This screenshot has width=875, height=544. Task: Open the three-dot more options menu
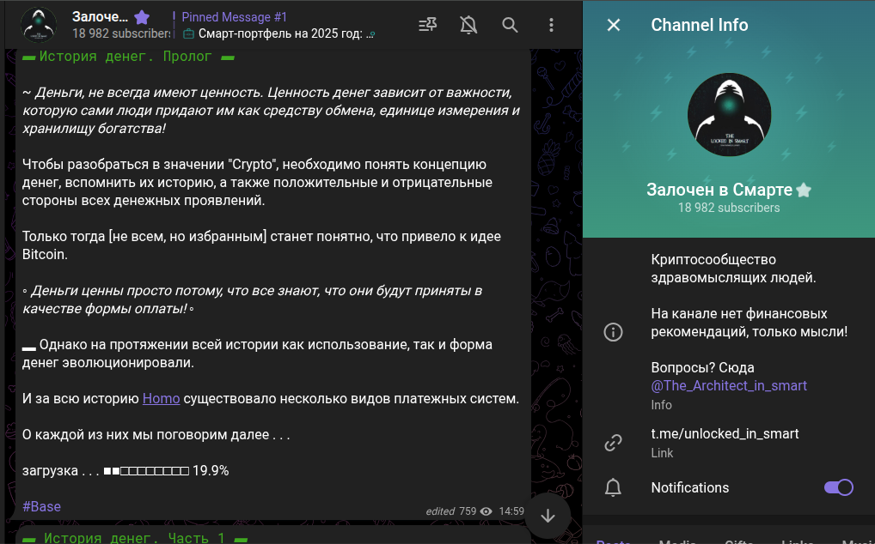(x=551, y=25)
